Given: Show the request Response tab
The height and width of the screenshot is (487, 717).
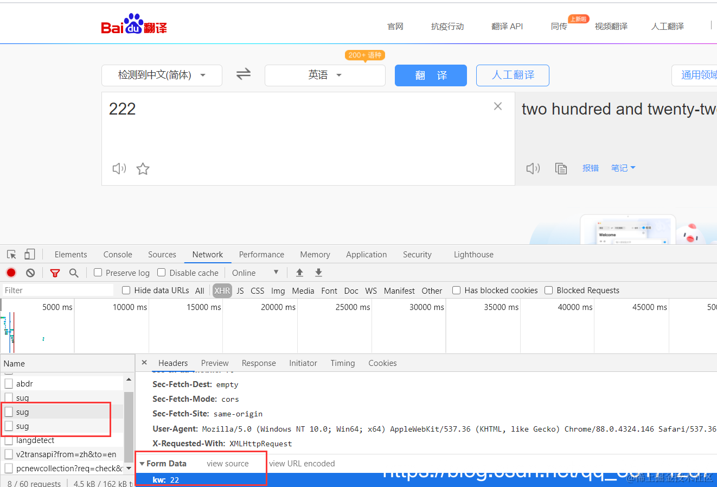Looking at the screenshot, I should click(259, 363).
